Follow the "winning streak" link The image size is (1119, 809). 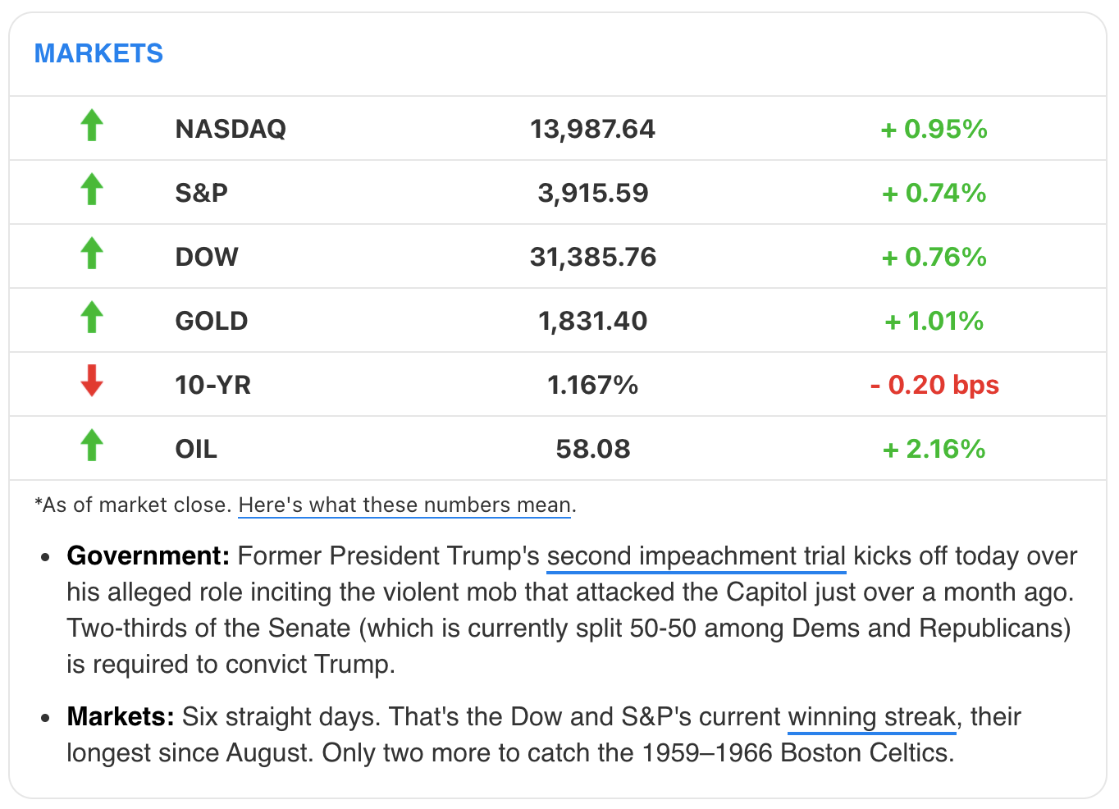point(871,717)
